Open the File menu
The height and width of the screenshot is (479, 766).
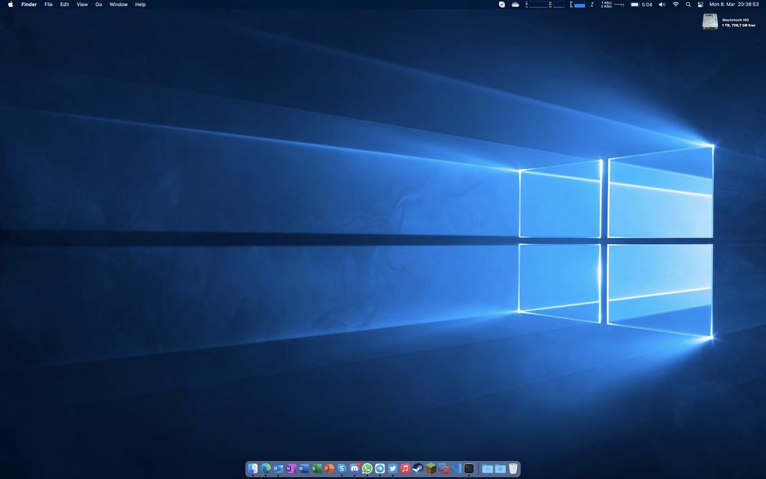click(49, 4)
